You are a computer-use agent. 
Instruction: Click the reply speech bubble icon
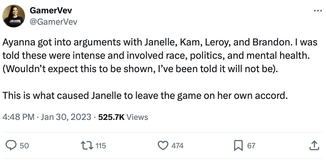pyautogui.click(x=12, y=145)
